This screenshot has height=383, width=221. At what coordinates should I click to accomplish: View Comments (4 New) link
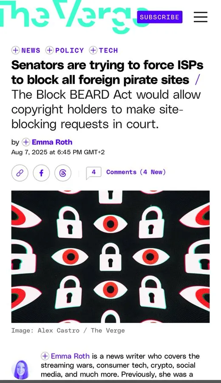[x=136, y=172]
